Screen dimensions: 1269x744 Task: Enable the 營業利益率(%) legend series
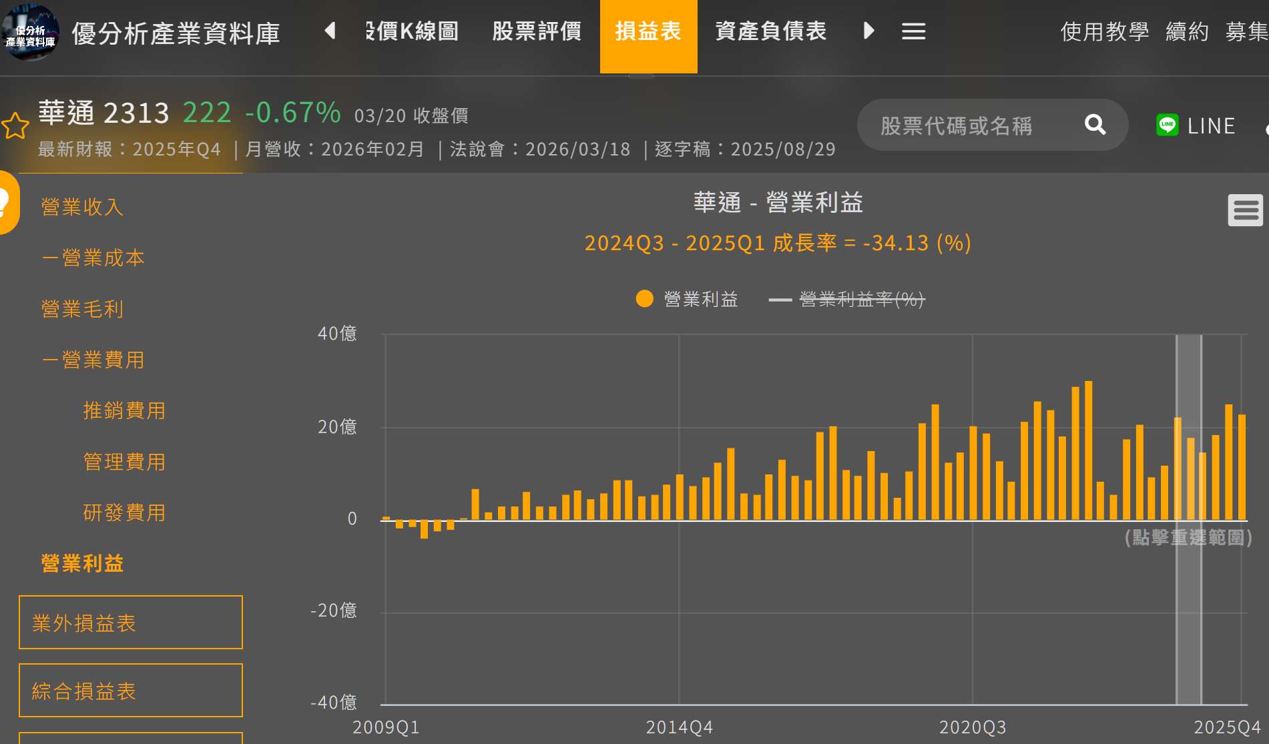848,300
